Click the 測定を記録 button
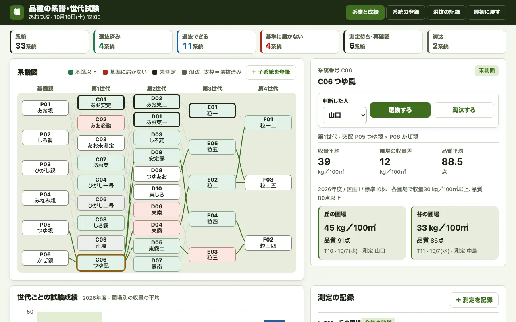Screen dimensions: 516x322 pos(474,300)
